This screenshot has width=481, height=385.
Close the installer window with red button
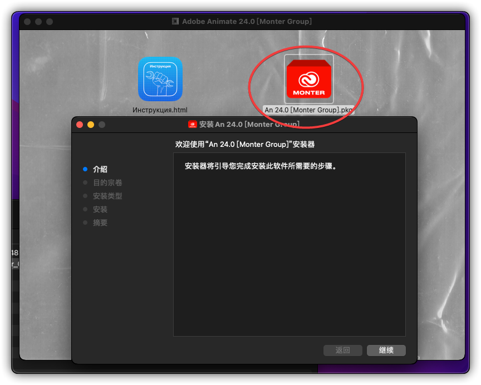[x=80, y=125]
